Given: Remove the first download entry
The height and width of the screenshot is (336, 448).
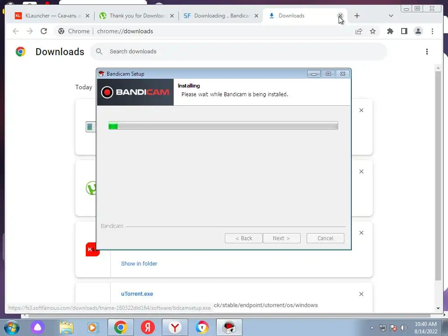Looking at the screenshot, I should (361, 110).
